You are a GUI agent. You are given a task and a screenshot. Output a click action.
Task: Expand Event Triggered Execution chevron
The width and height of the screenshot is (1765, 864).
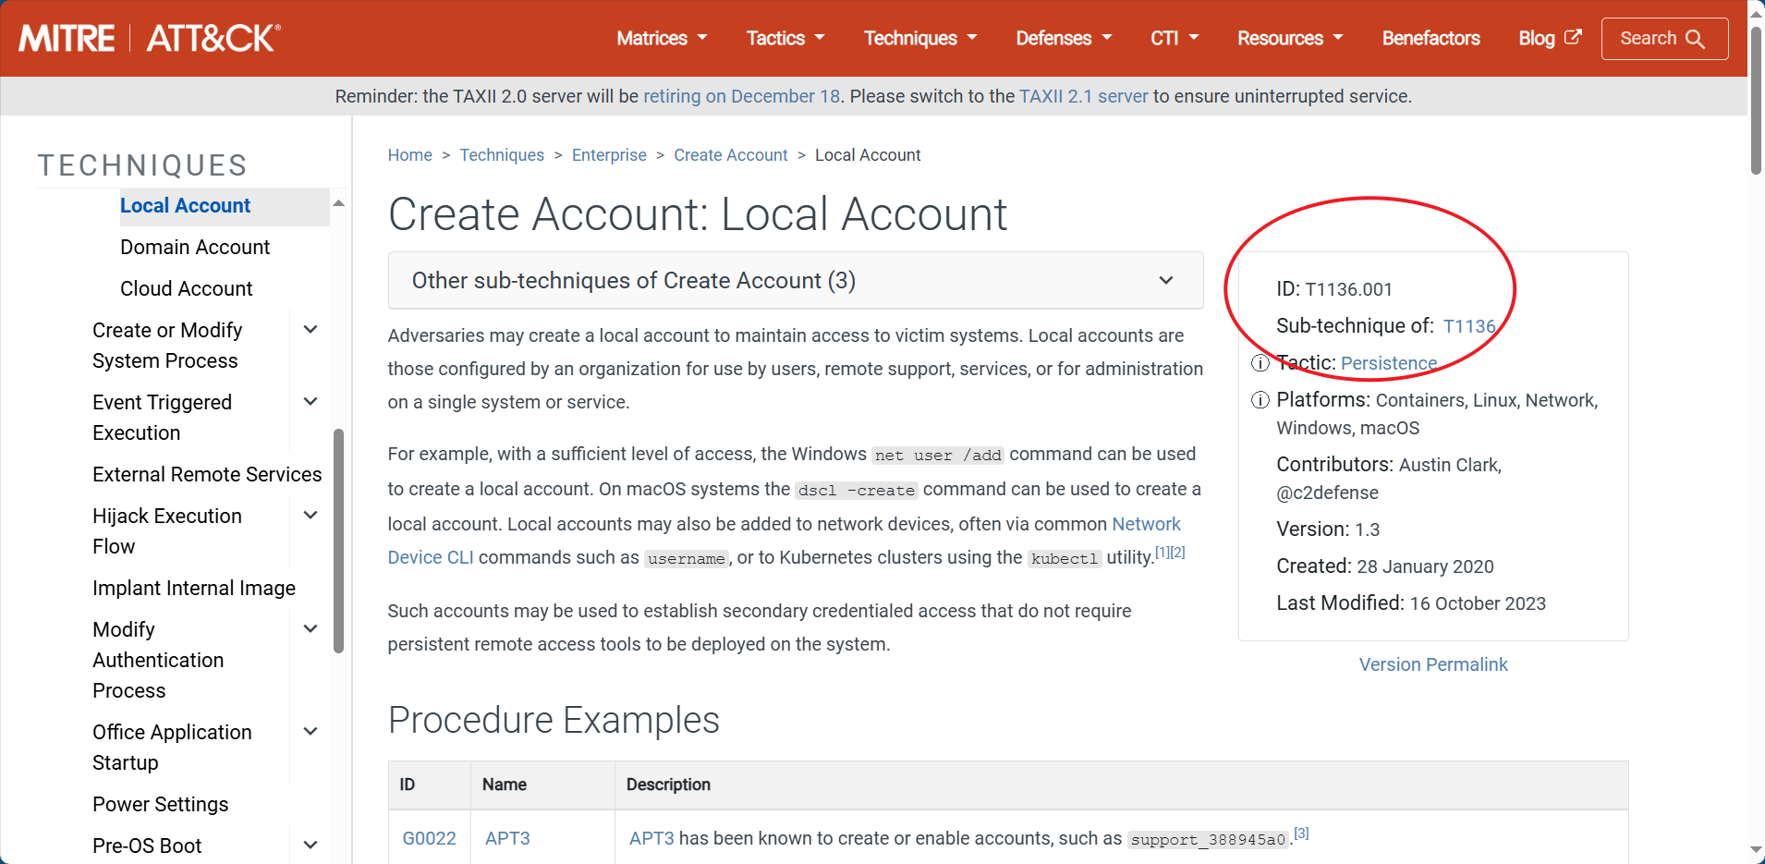coord(310,402)
